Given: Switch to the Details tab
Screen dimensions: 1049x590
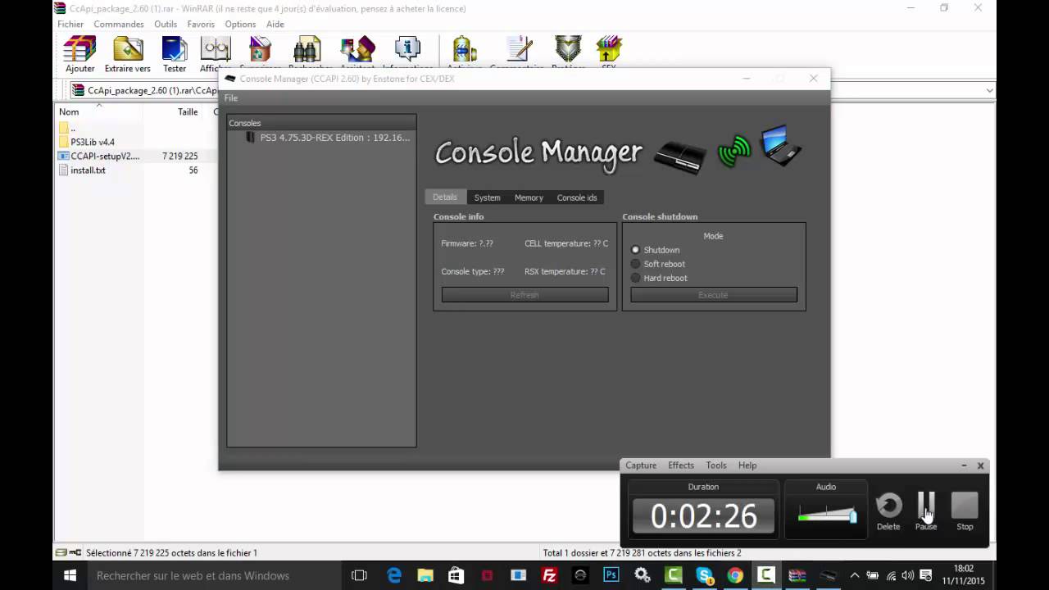Looking at the screenshot, I should pyautogui.click(x=445, y=197).
